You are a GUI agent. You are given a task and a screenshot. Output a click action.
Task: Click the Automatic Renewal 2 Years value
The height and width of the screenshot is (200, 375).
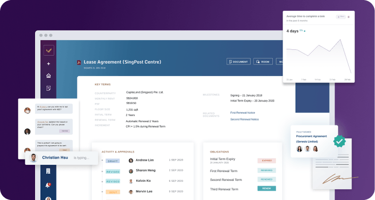pos(142,121)
